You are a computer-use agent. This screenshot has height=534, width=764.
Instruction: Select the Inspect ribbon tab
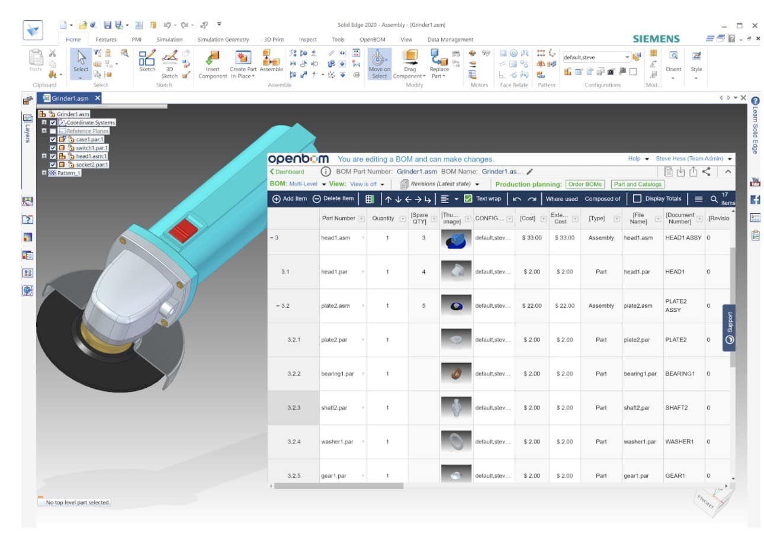point(308,40)
